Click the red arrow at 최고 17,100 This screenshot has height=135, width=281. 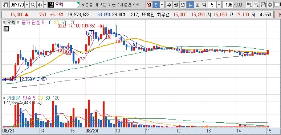tap(100, 26)
